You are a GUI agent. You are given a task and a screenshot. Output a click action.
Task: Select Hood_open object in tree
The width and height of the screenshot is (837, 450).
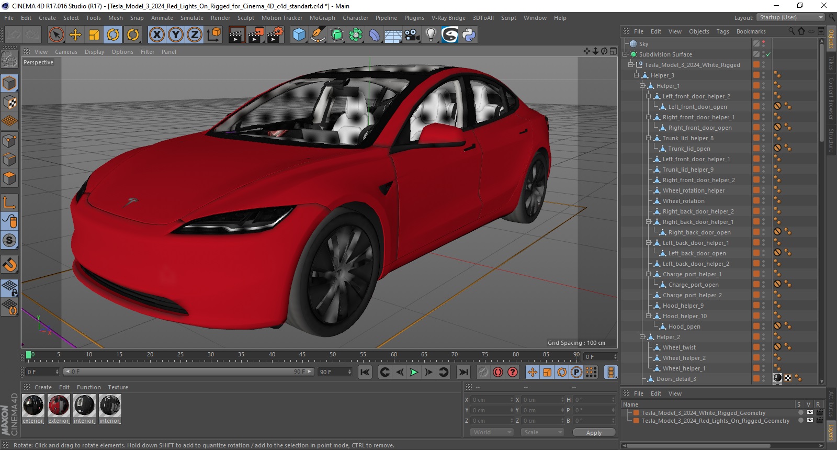[684, 327]
